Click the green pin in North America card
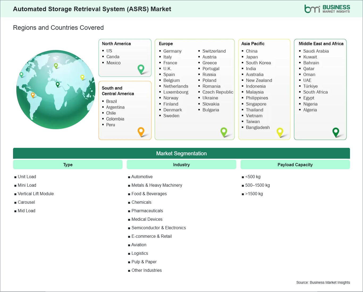Image resolution: width=363 pixels, height=292 pixels. tap(141, 69)
